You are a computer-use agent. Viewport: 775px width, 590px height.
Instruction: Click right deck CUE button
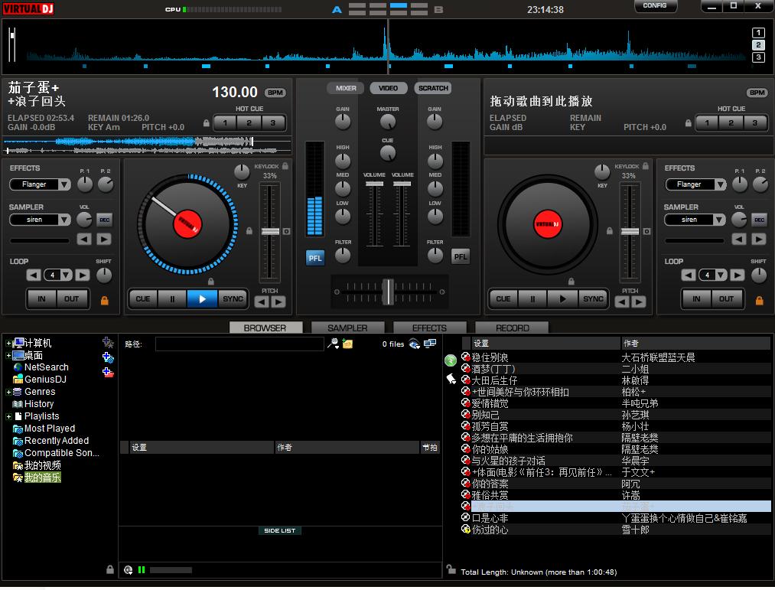point(503,298)
